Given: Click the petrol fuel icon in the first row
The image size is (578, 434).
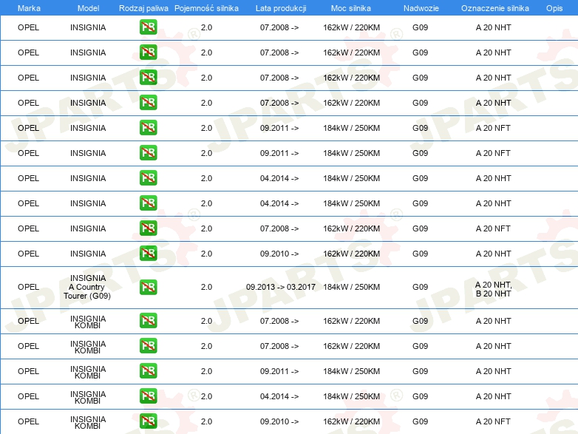Looking at the screenshot, I should click(x=148, y=27).
